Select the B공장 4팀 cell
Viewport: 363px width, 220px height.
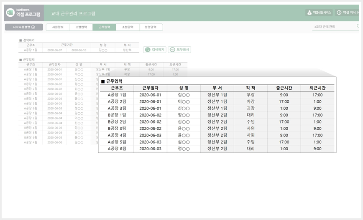pos(31,128)
